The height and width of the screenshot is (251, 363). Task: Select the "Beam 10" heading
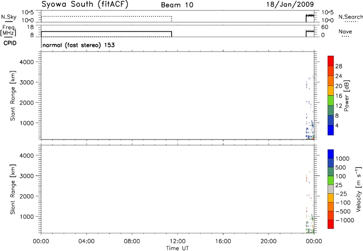click(x=177, y=5)
